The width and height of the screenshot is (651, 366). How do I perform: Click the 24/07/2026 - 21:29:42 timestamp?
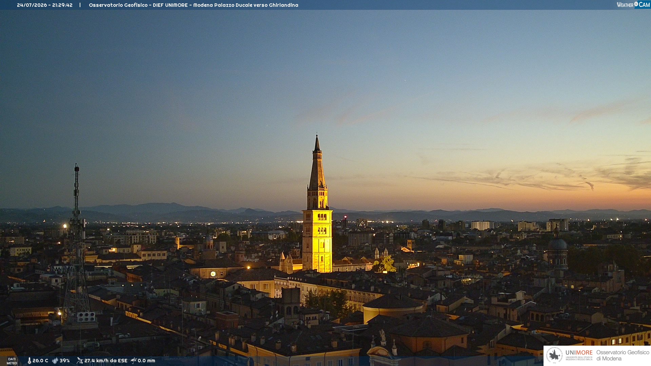click(45, 5)
